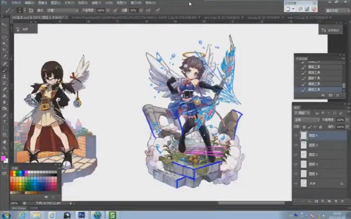Viewport: 351px width, 219px height.
Task: Select the Type tool
Action: pyautogui.click(x=4, y=122)
